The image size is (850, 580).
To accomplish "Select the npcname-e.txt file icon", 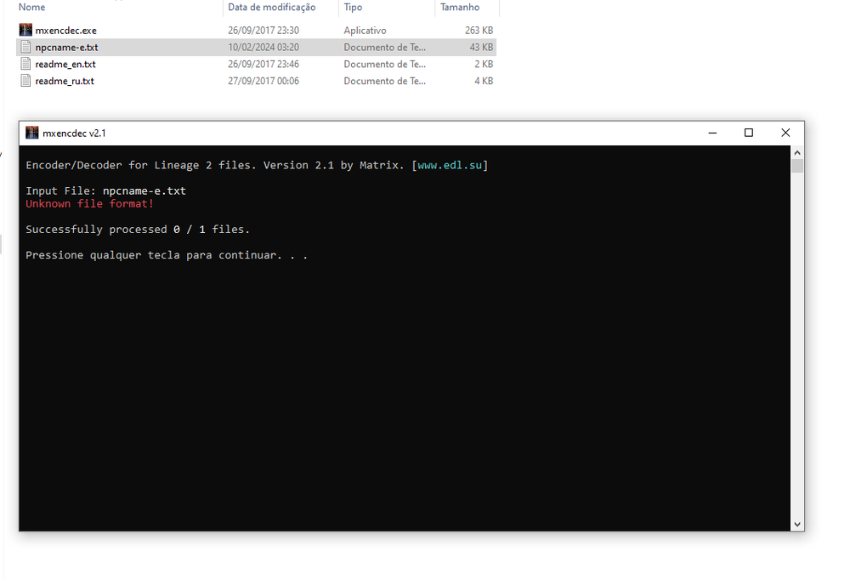I will click(x=25, y=48).
